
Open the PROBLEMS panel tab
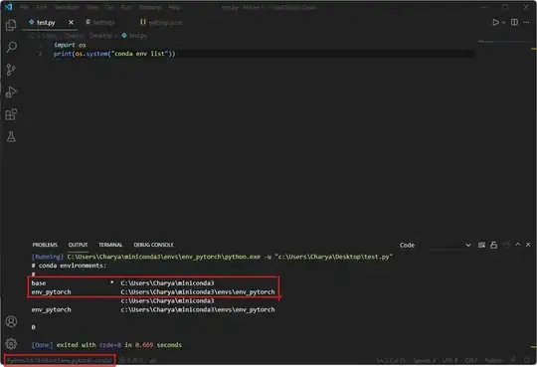point(45,245)
